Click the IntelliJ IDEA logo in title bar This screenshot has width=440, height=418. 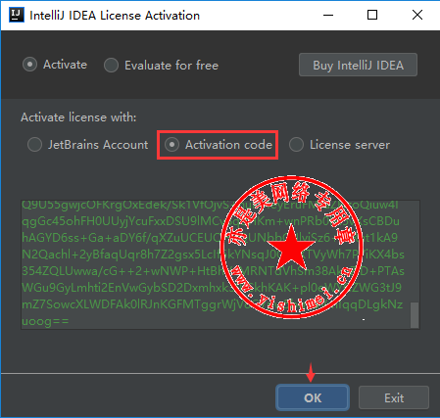pos(17,15)
